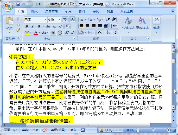Open Font dialog launcher
Screen dimensions: 178x135
pos(74,38)
